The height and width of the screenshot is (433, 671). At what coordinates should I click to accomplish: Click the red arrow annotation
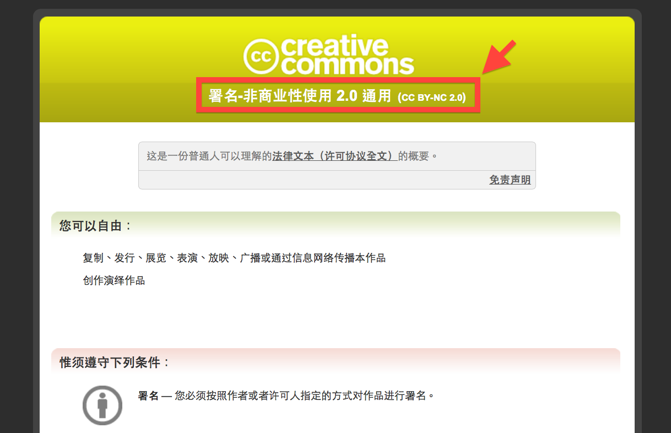coord(500,56)
